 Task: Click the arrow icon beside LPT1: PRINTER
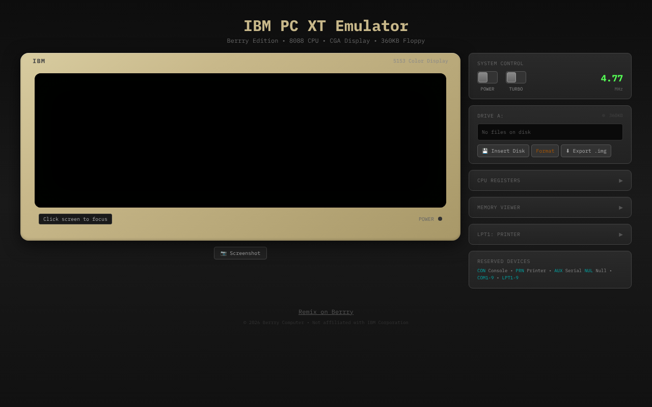[620, 234]
